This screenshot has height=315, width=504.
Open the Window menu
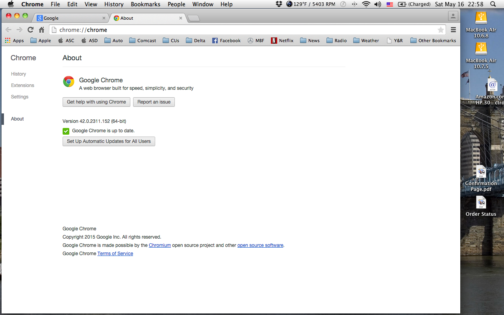click(x=203, y=4)
